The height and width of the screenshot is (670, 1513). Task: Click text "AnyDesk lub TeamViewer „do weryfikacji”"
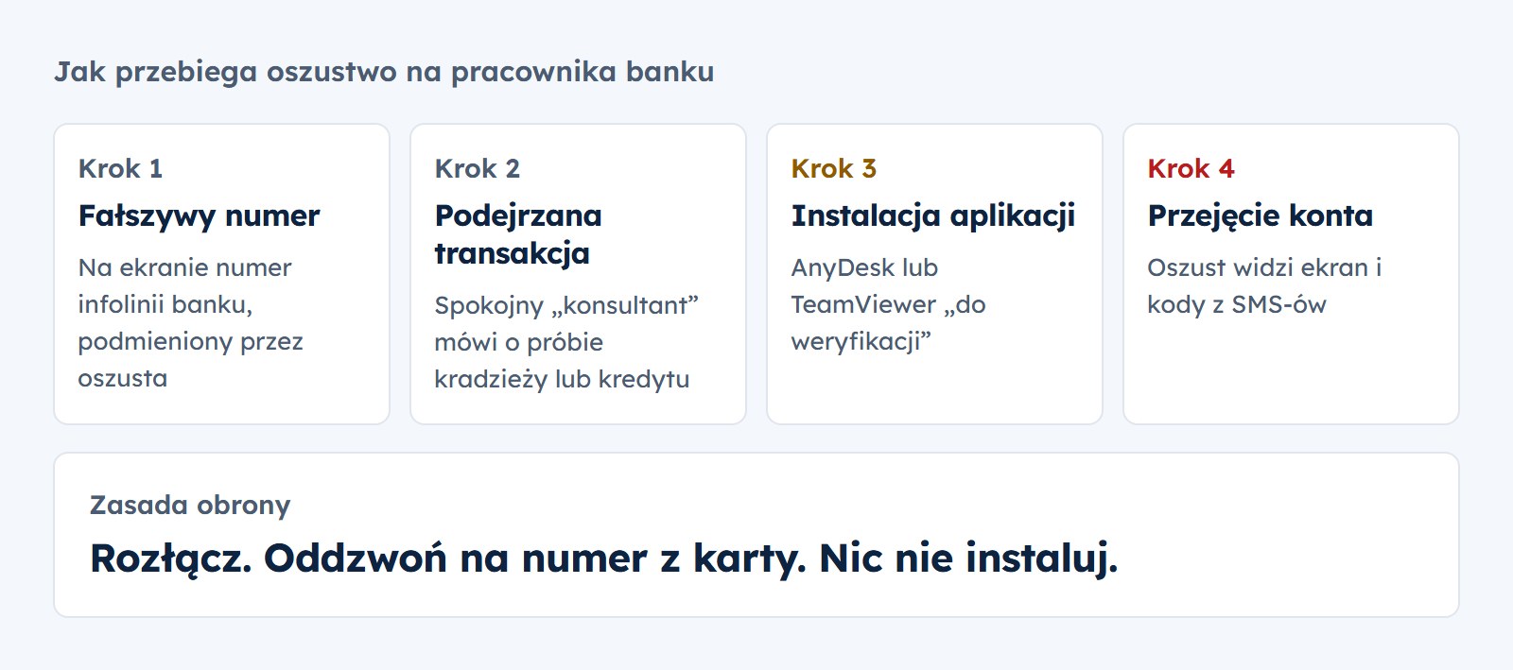pyautogui.click(x=889, y=304)
